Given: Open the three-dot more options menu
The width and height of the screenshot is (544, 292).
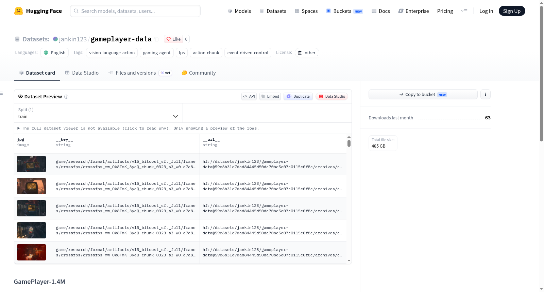Looking at the screenshot, I should [x=486, y=94].
